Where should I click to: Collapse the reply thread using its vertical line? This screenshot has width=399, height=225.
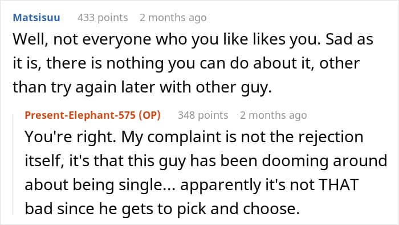pos(13,164)
